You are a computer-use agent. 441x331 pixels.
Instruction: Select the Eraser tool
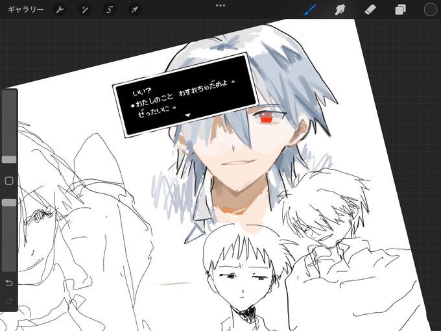click(x=370, y=10)
